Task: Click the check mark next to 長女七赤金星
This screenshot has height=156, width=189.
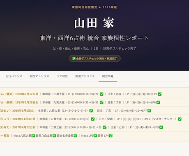Action: (x=75, y=135)
